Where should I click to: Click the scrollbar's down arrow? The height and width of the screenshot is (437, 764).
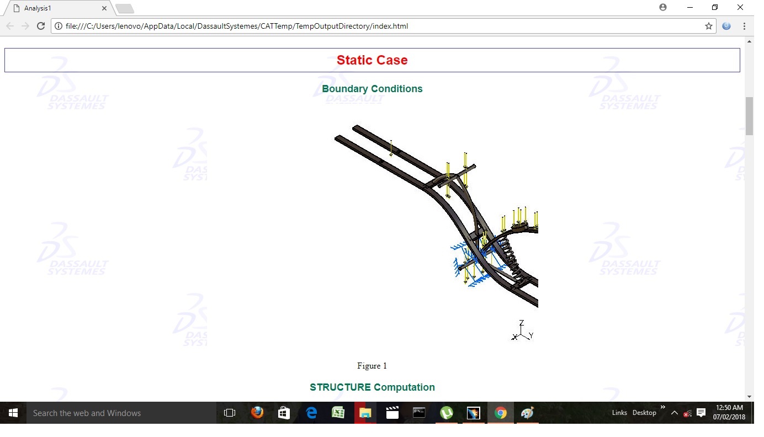pyautogui.click(x=749, y=397)
